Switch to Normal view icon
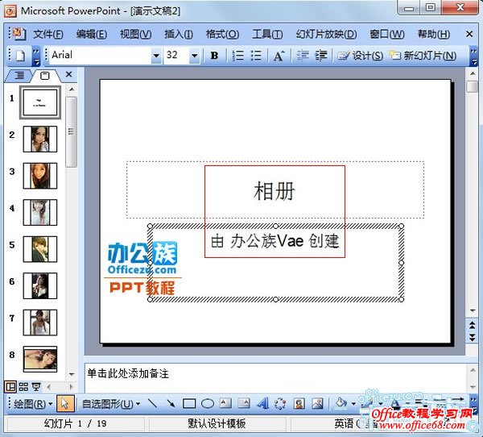483x437 pixels. click(10, 386)
